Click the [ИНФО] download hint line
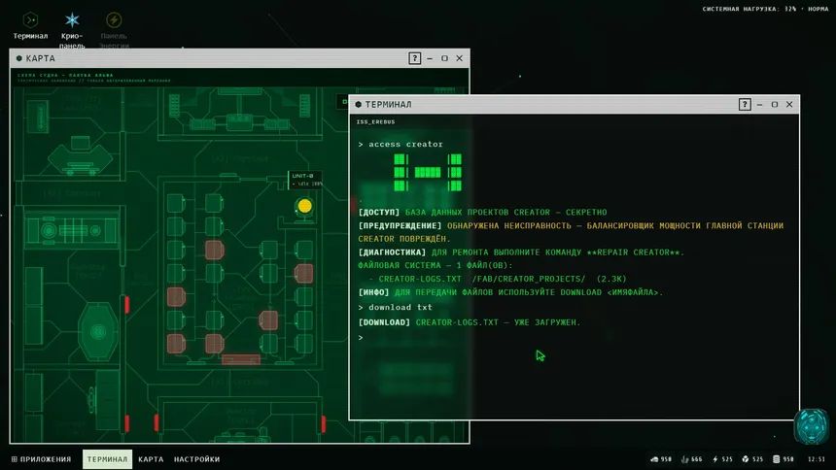 [510, 292]
